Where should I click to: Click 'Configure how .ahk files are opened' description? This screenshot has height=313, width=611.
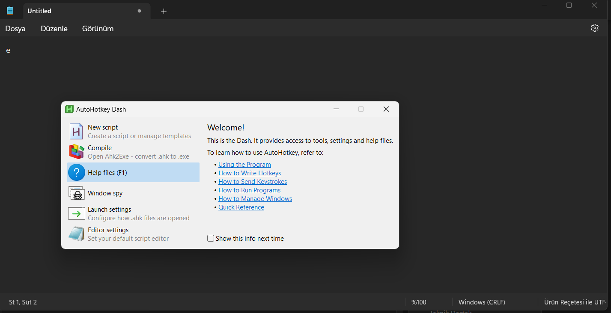139,218
